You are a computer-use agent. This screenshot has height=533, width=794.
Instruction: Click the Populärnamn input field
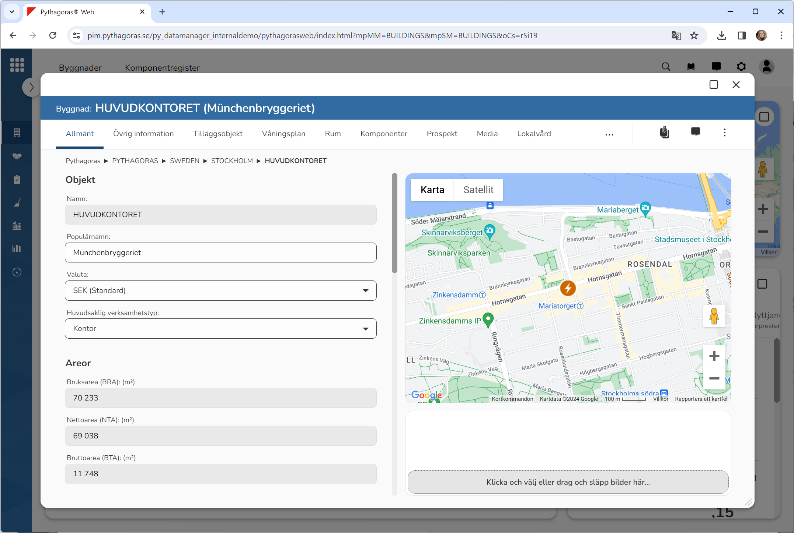[x=220, y=253]
